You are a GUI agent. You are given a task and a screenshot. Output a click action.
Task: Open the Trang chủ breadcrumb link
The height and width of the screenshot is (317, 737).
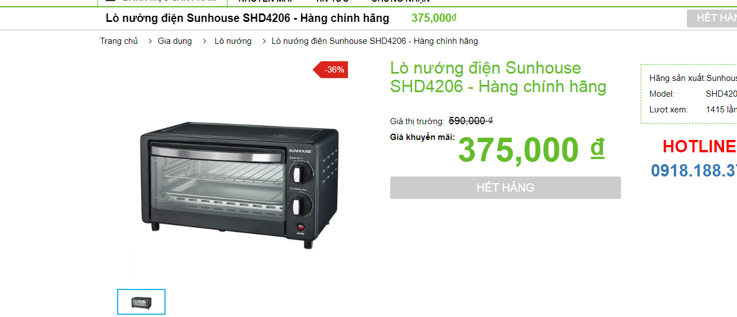pos(119,41)
